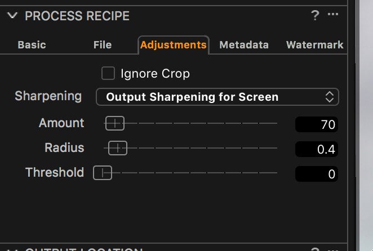Click the Amount slider handle
The height and width of the screenshot is (251, 373).
115,123
